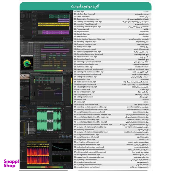Viewport: 171px width, 171px height.
Task: Click '31-adjusting track levels.mp4'
Action: tap(85, 87)
